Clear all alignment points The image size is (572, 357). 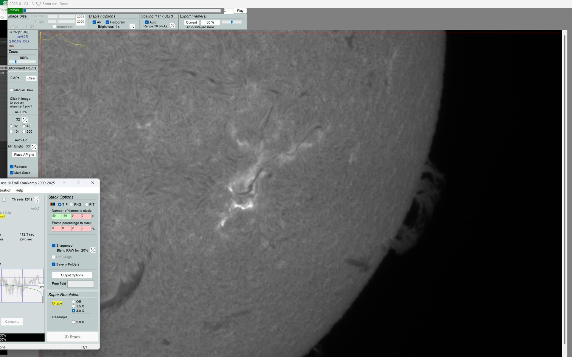tap(31, 78)
